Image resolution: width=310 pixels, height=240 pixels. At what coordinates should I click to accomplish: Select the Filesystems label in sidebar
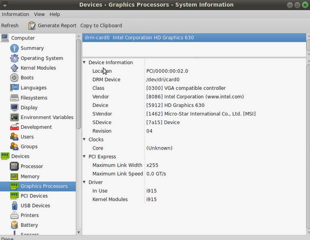tap(34, 98)
